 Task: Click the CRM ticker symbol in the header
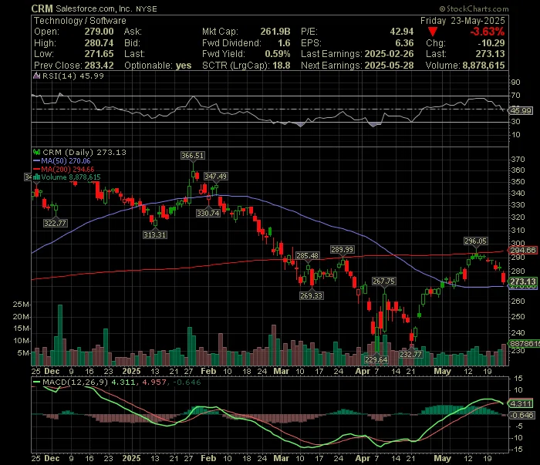click(x=42, y=8)
